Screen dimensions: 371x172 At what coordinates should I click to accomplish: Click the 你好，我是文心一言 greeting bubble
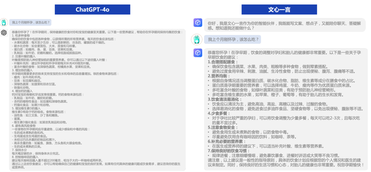tap(285, 25)
